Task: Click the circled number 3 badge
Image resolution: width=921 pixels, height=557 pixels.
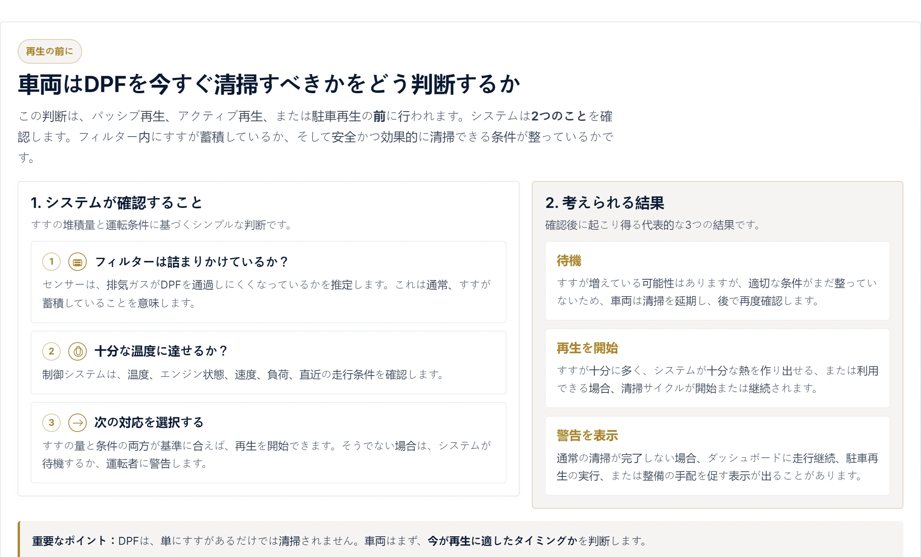Action: [x=51, y=423]
